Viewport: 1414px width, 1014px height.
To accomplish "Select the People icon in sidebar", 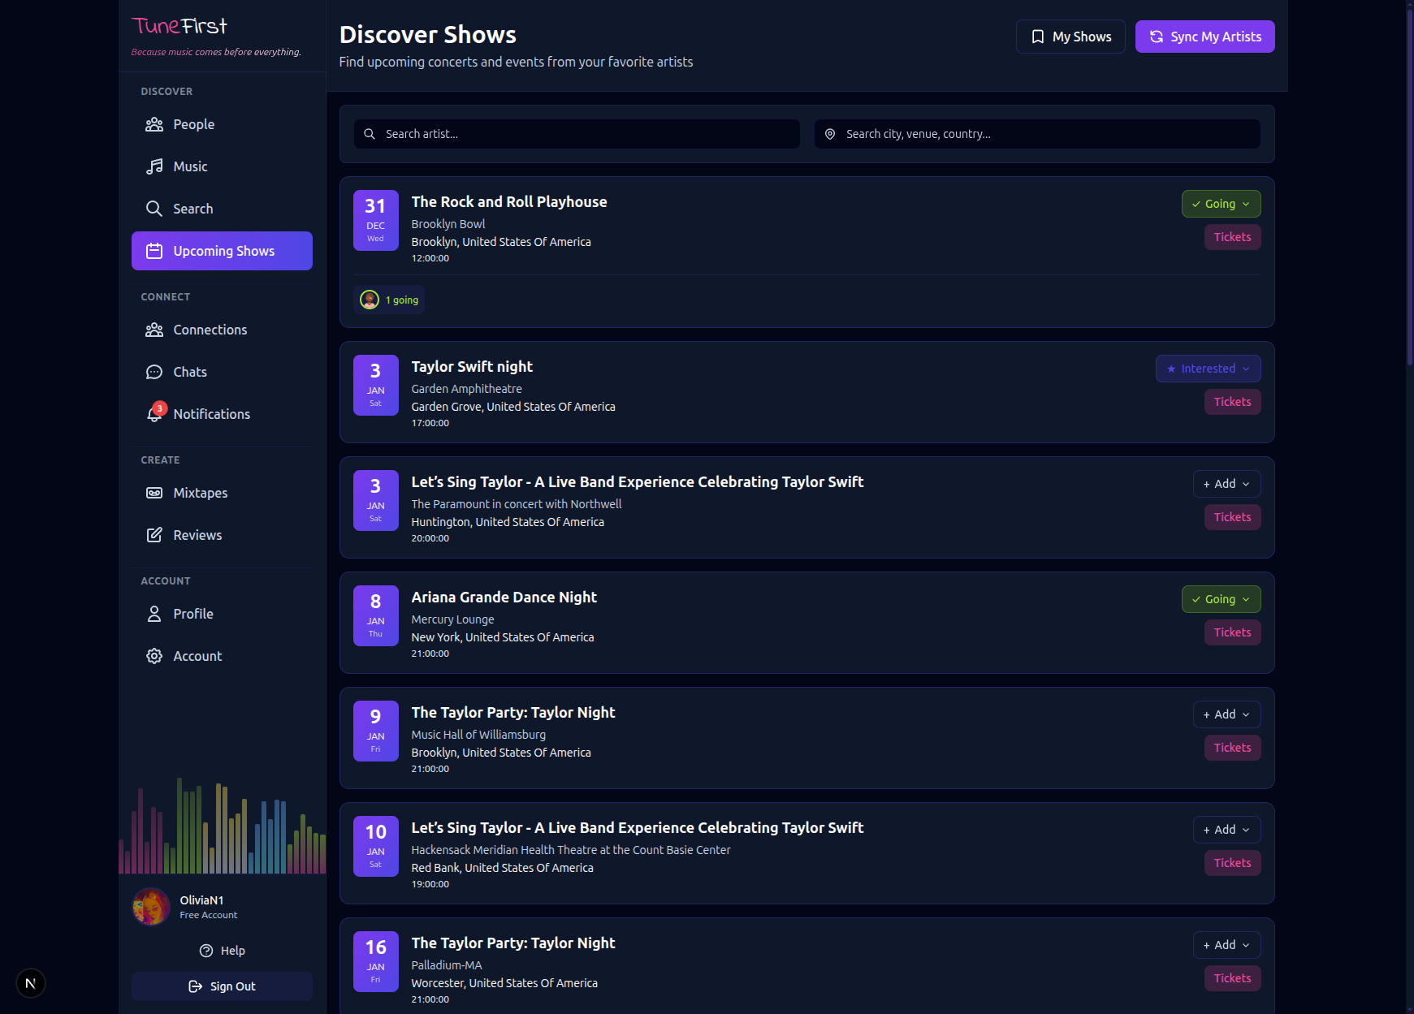I will [154, 124].
